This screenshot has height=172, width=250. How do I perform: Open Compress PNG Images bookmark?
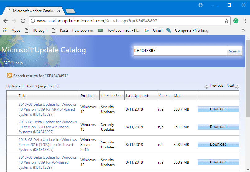coord(188,30)
